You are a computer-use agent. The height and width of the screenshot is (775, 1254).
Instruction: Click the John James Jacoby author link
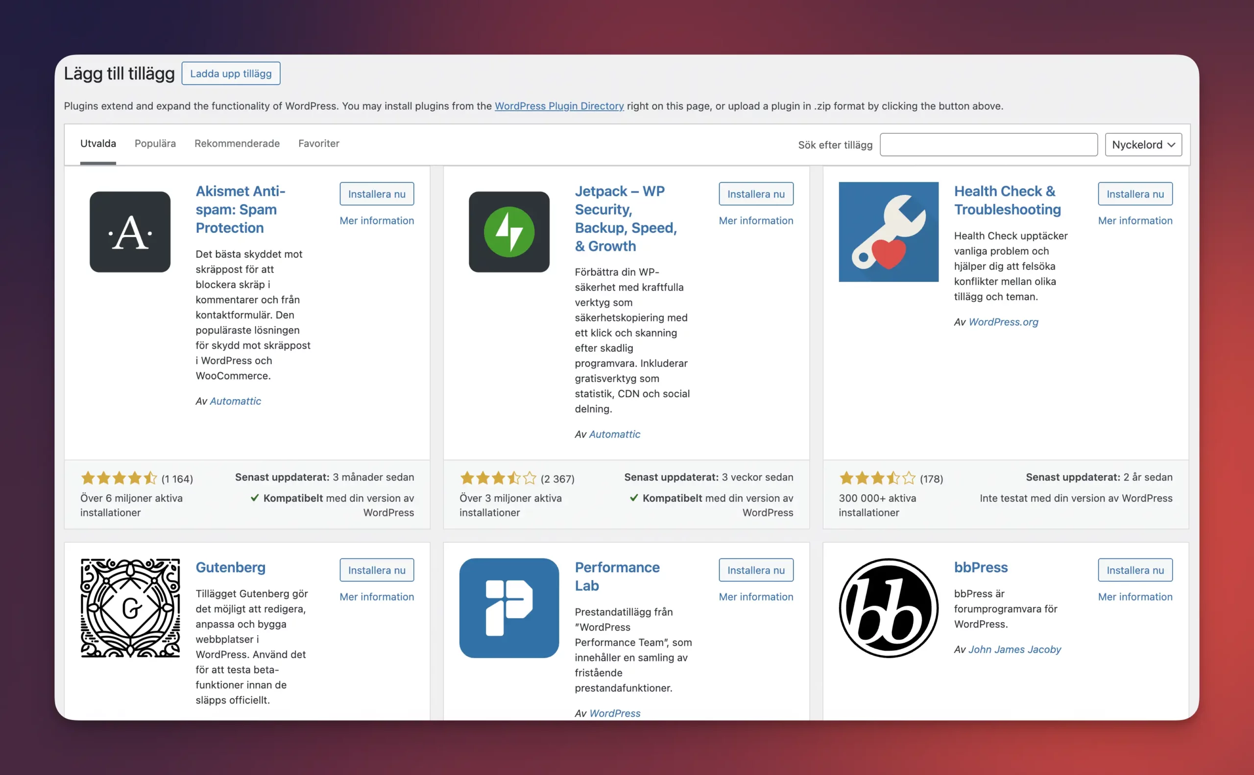(1016, 649)
